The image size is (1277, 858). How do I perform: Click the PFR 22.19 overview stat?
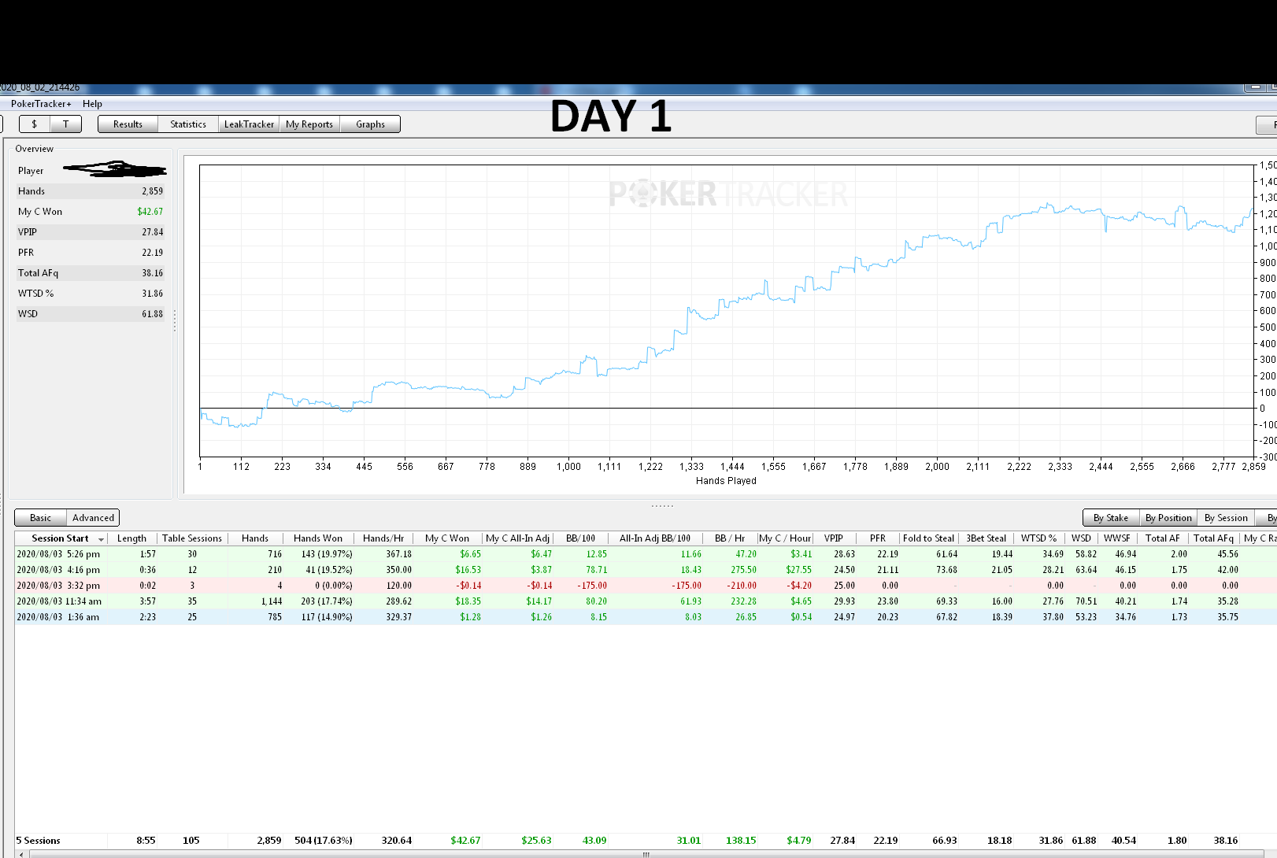tap(91, 253)
